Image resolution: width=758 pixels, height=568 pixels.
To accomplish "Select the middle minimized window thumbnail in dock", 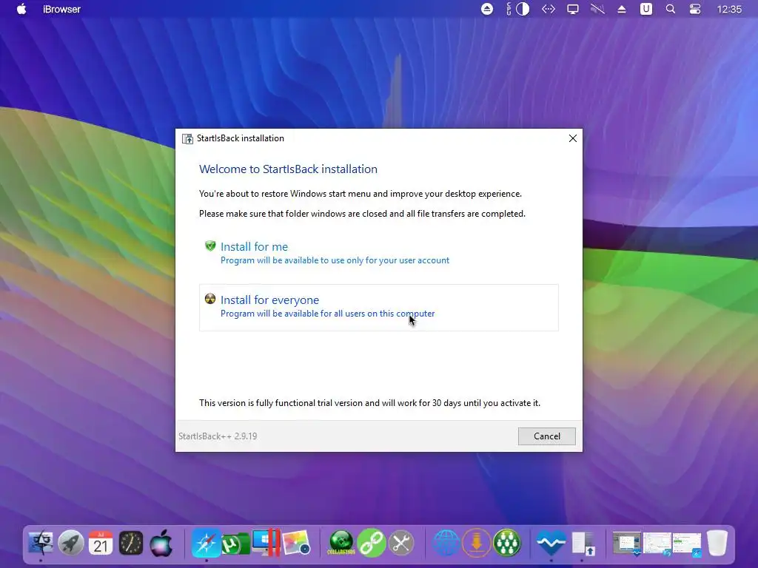I will 657,544.
